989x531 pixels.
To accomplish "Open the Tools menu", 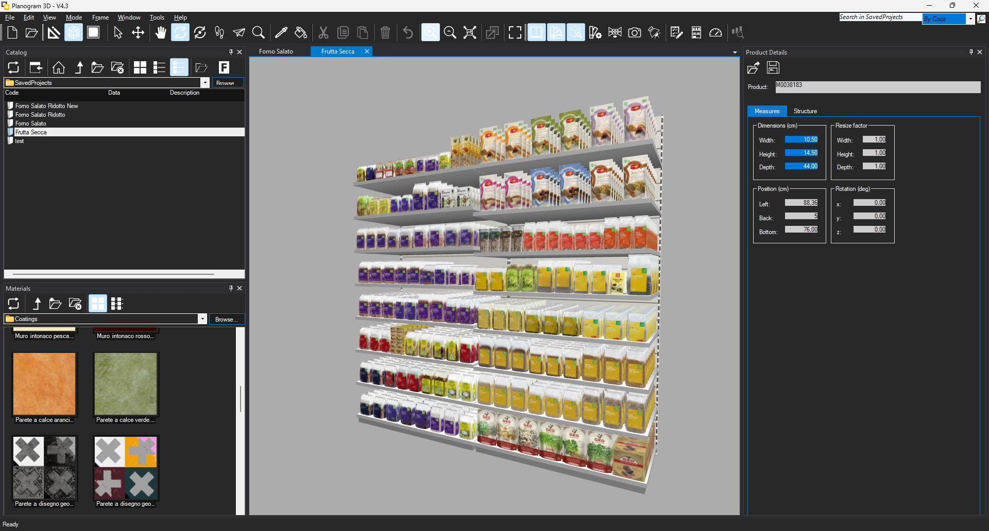I will coord(157,17).
